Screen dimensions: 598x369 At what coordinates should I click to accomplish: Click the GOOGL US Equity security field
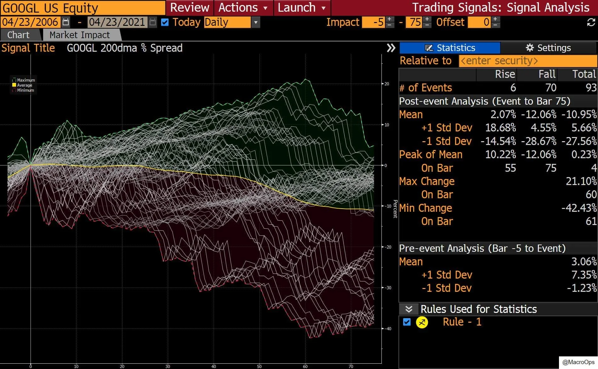(83, 8)
